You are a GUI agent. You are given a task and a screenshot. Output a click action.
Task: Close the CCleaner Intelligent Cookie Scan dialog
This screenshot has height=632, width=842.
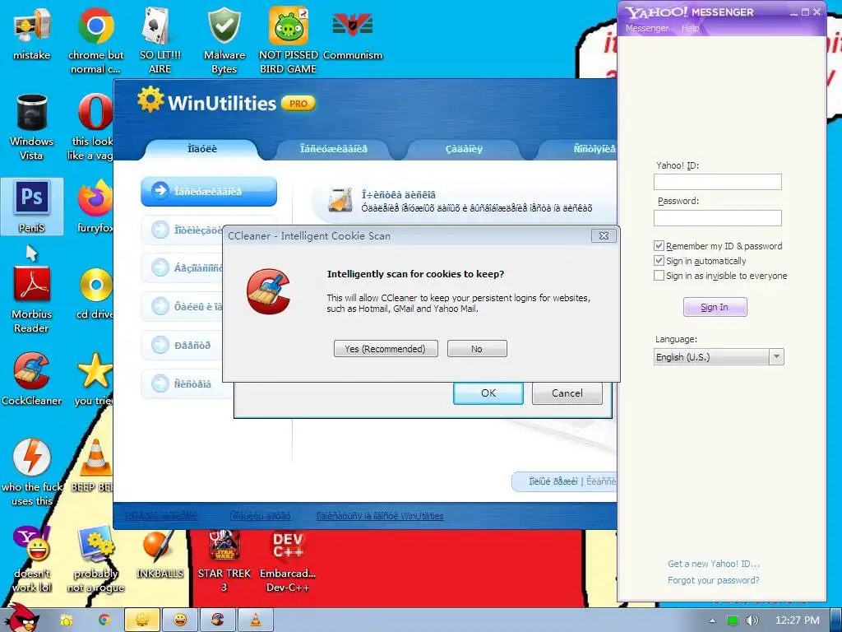pos(604,235)
